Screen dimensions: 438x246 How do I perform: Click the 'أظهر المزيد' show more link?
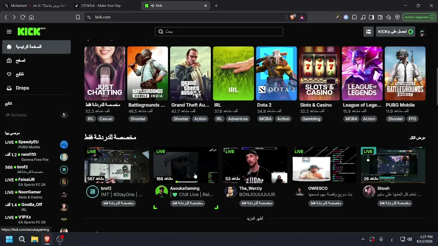tap(255, 218)
